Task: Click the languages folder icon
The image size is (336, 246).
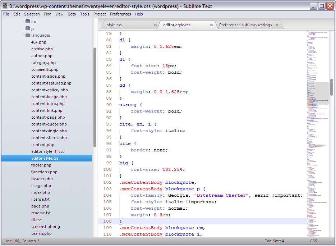Action: 27,35
